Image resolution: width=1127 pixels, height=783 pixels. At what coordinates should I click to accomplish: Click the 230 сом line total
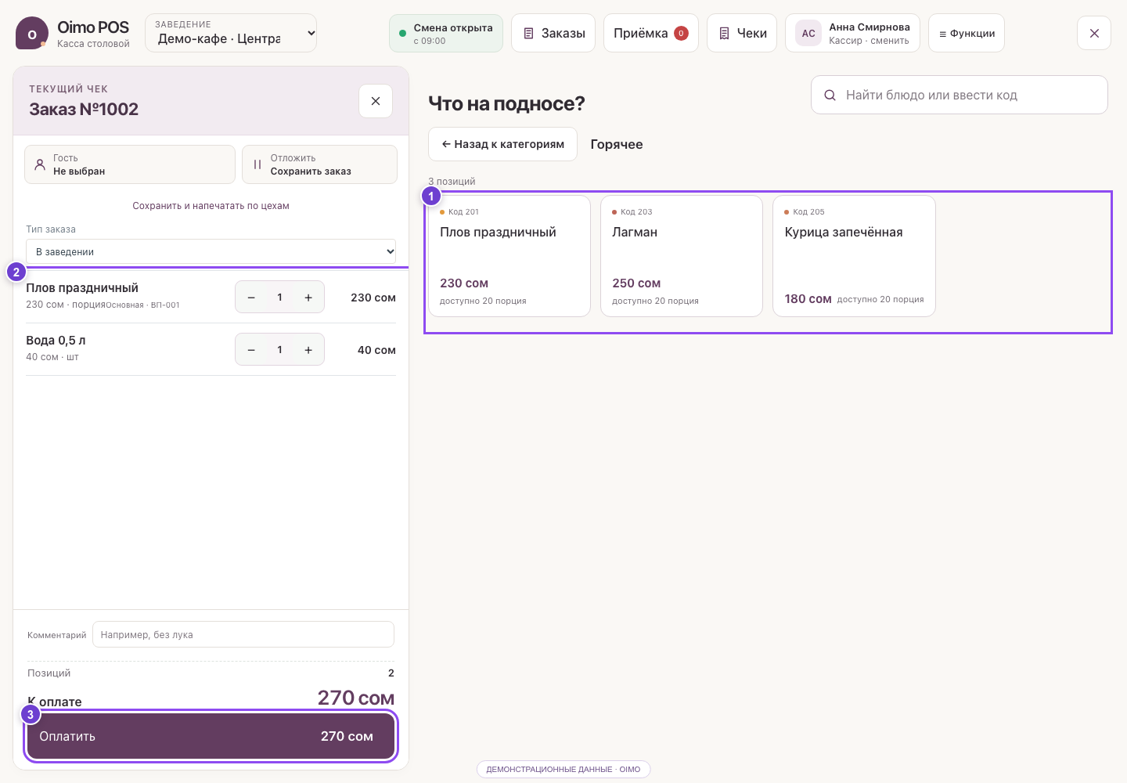(373, 298)
